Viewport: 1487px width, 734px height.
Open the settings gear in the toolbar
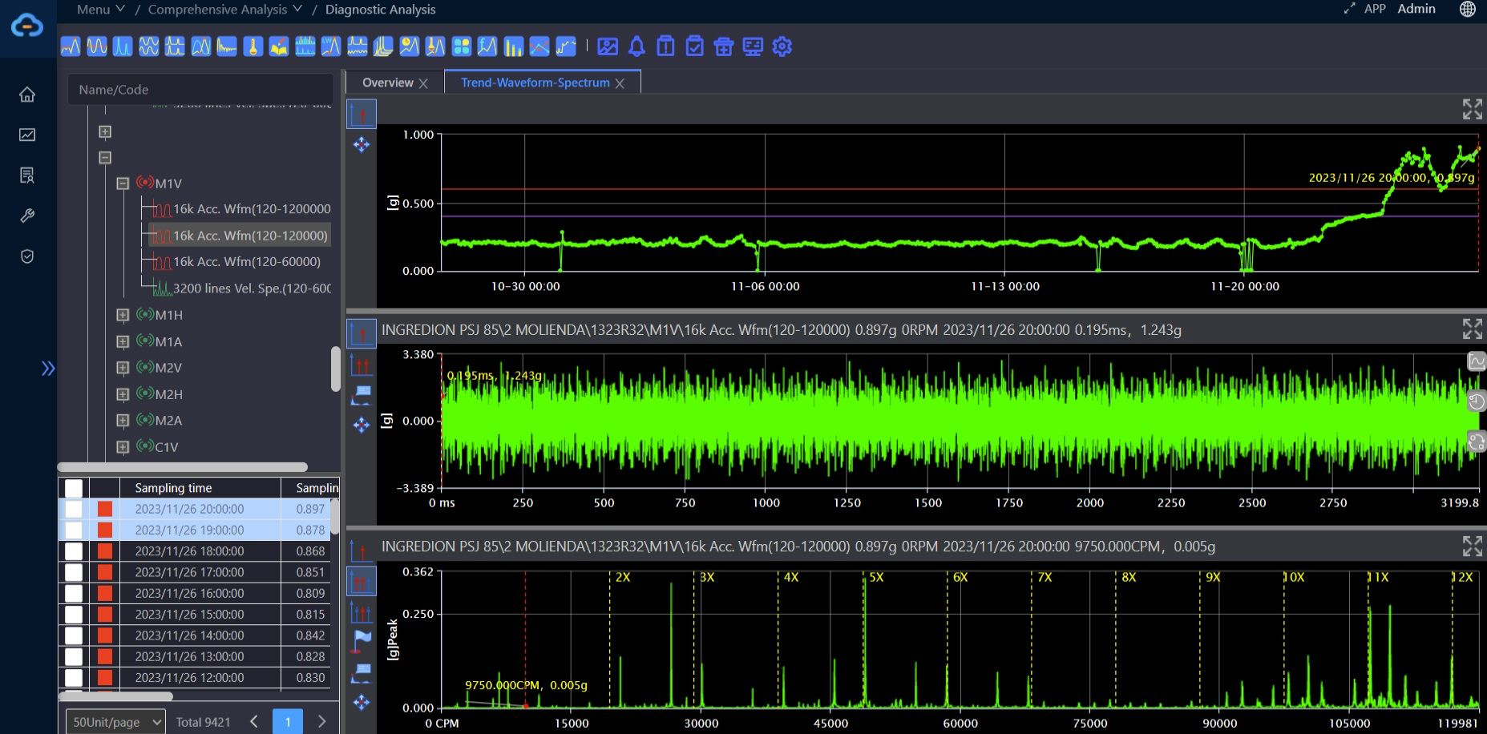782,46
